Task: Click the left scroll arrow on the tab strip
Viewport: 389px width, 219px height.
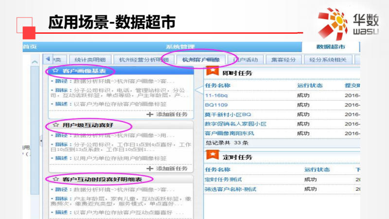Action: [48, 59]
